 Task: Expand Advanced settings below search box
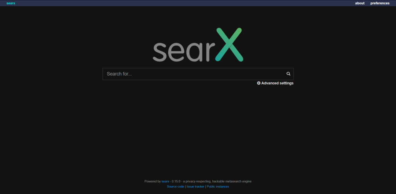275,83
